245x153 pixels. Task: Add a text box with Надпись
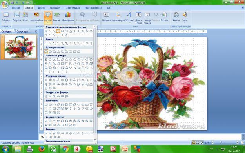coord(106,17)
